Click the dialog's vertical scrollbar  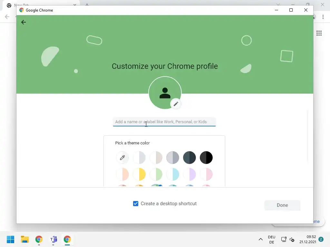coord(307,136)
